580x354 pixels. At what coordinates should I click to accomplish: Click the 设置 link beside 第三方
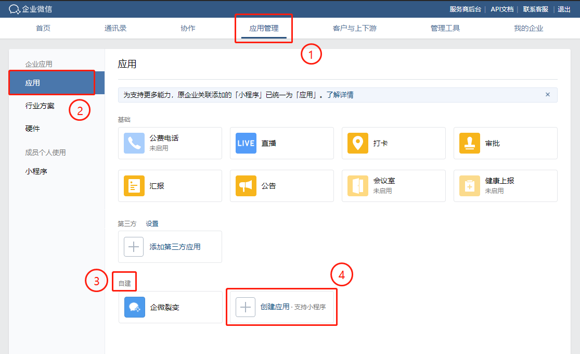point(152,224)
